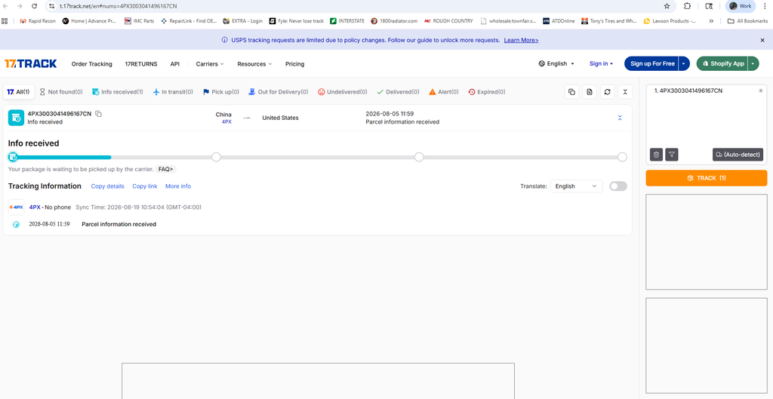Viewport: 773px width, 399px height.
Task: Delete tracking numbers with trash icon
Action: (656, 155)
